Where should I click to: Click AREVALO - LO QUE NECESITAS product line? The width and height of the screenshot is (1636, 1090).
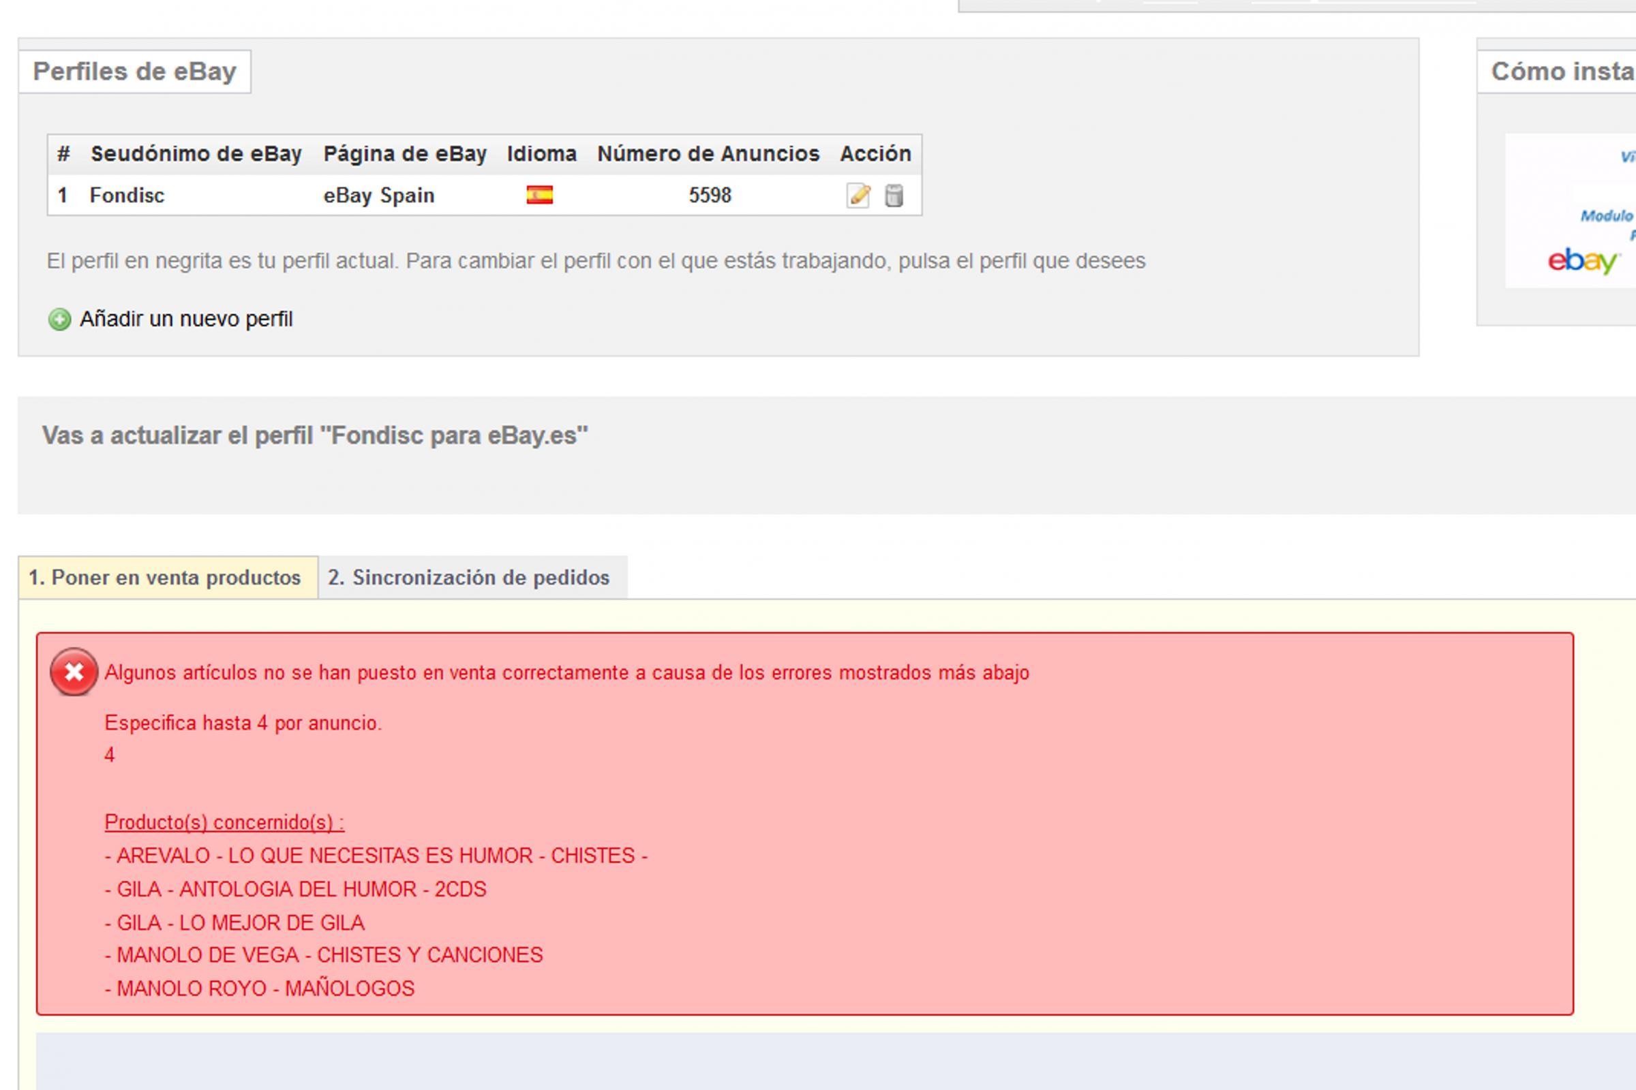376,856
